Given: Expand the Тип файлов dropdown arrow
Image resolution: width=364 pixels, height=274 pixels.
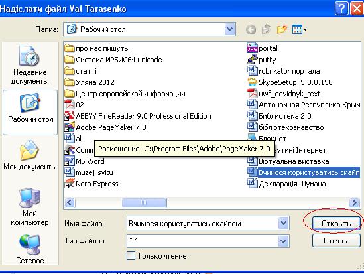Looking at the screenshot, I should coord(283,241).
